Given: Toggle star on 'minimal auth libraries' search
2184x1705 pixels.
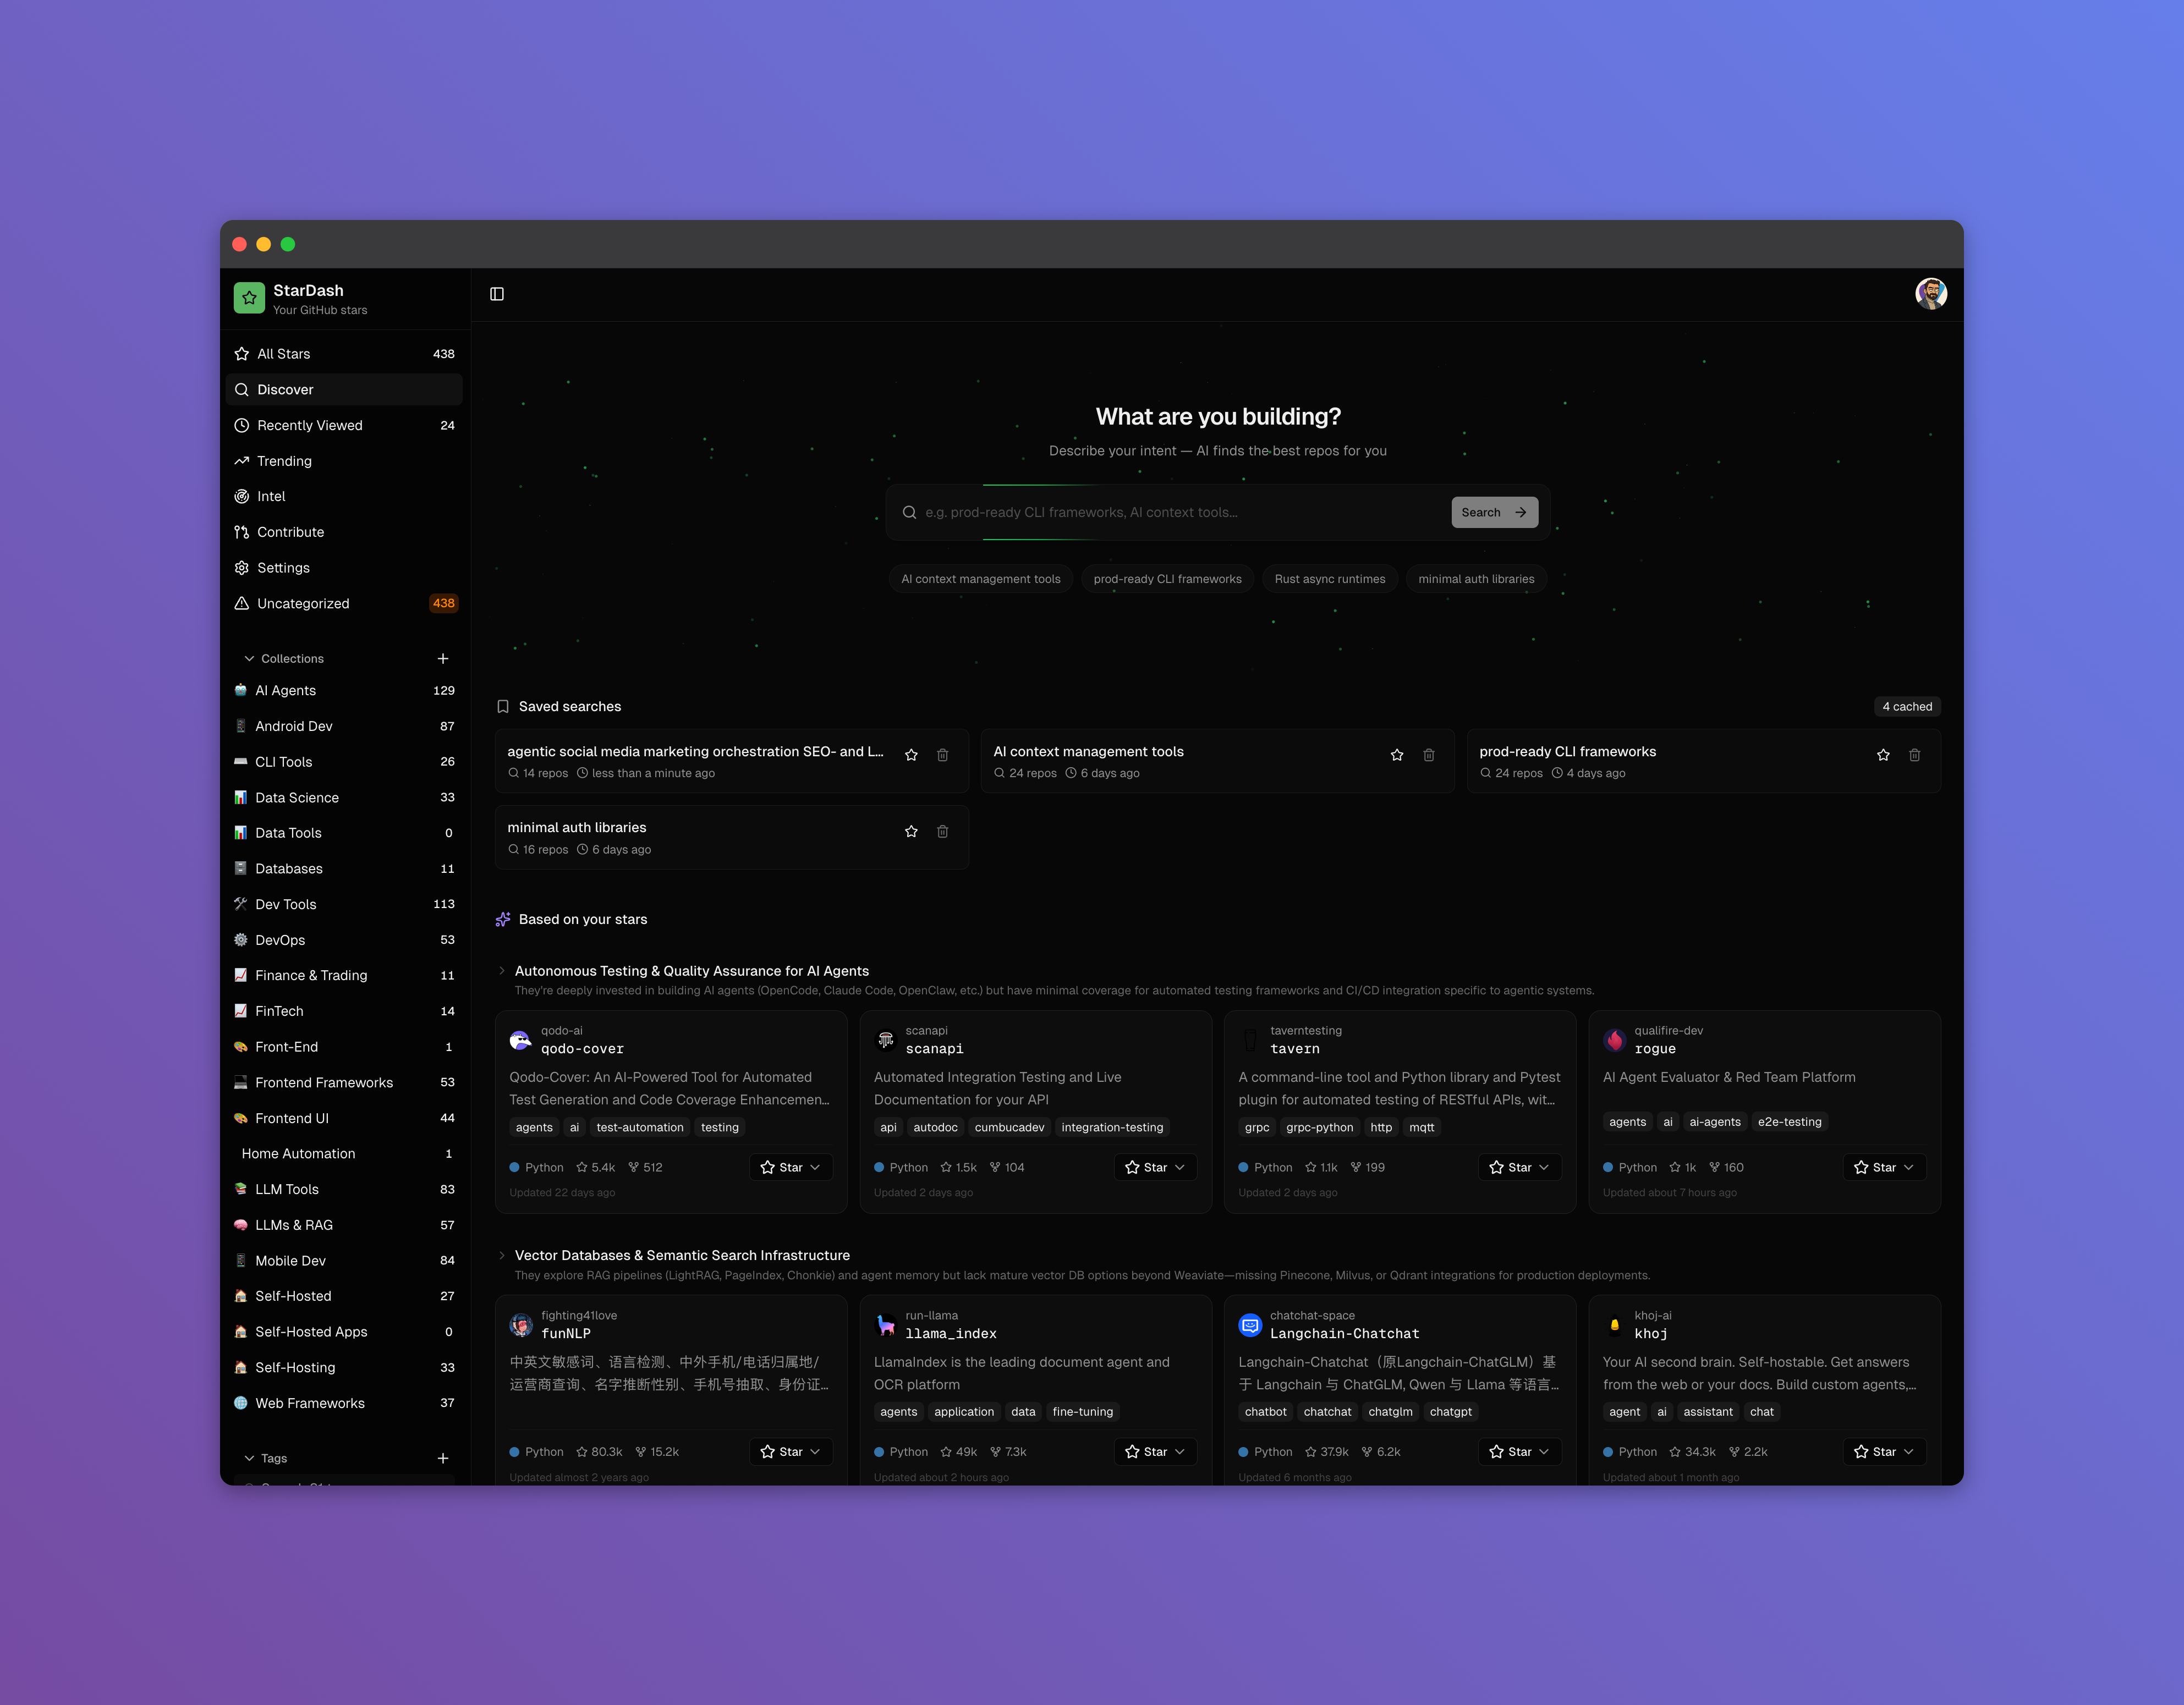Looking at the screenshot, I should point(911,831).
